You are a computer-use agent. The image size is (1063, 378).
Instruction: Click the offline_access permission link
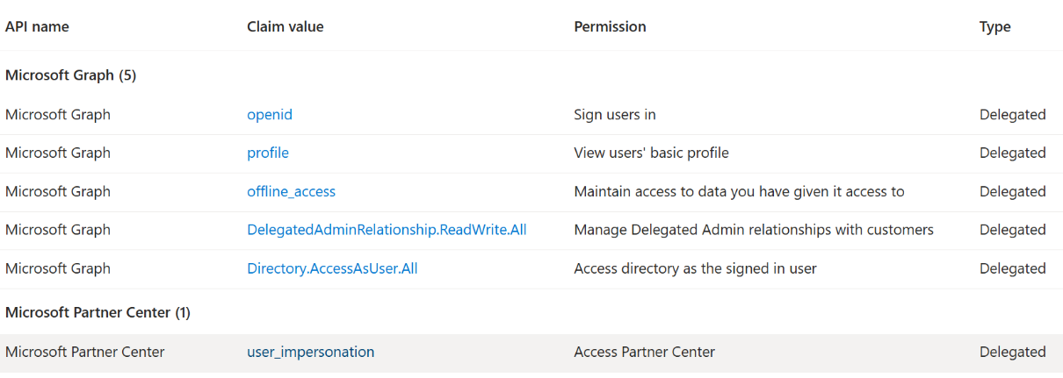[x=291, y=191]
